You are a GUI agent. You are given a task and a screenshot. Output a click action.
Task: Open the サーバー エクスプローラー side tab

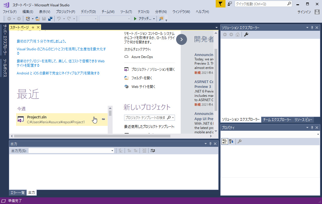click(x=5, y=40)
